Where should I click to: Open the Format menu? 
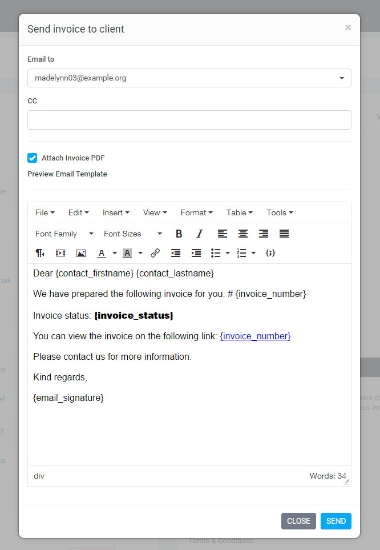tap(196, 212)
